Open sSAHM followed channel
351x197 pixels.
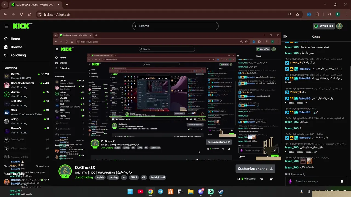coord(26,103)
